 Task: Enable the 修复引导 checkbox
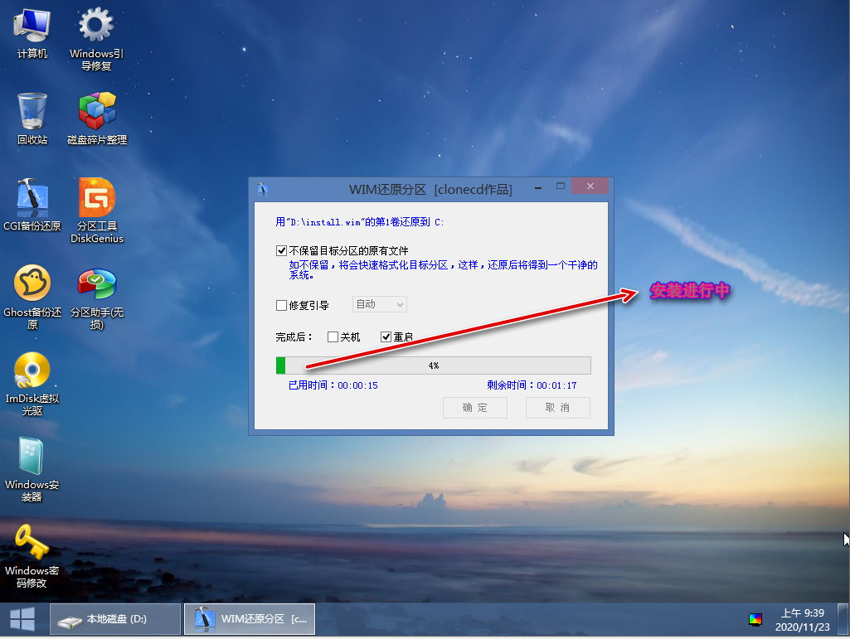pos(282,305)
